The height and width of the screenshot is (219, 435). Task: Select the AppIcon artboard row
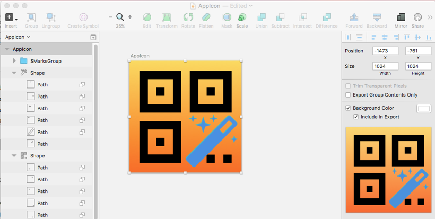[x=47, y=49]
